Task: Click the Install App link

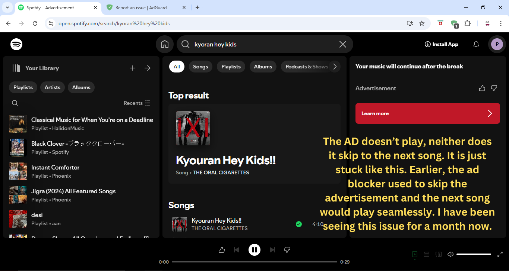Action: coord(441,44)
